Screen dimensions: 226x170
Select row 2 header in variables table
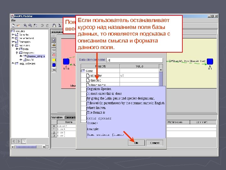[54, 133]
